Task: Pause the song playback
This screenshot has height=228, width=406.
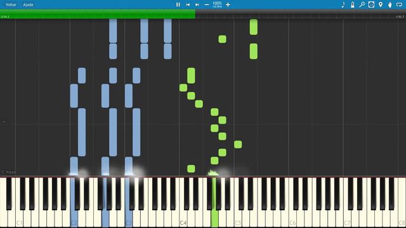Action: click(x=178, y=4)
